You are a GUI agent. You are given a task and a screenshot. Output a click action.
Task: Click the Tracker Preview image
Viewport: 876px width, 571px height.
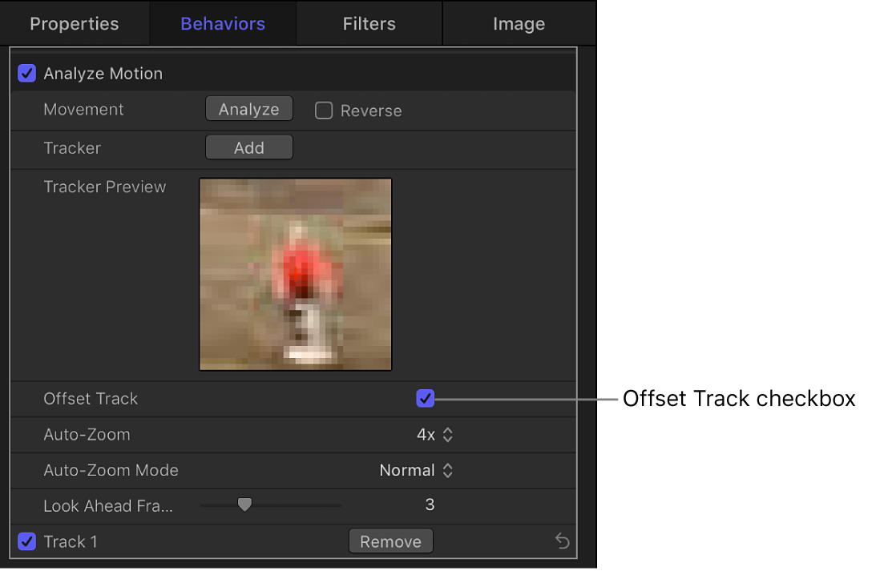click(296, 275)
